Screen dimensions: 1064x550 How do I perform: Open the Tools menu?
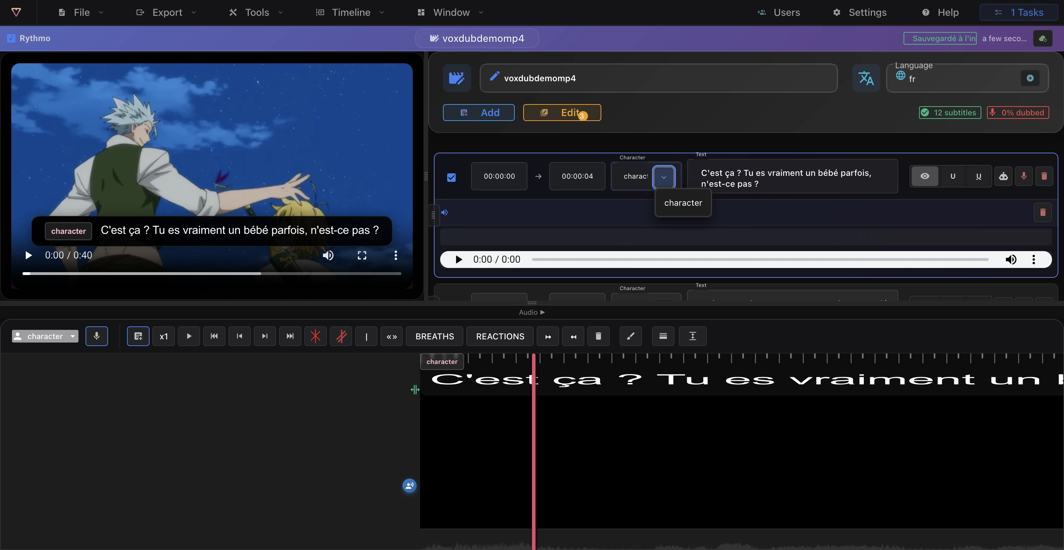point(256,12)
